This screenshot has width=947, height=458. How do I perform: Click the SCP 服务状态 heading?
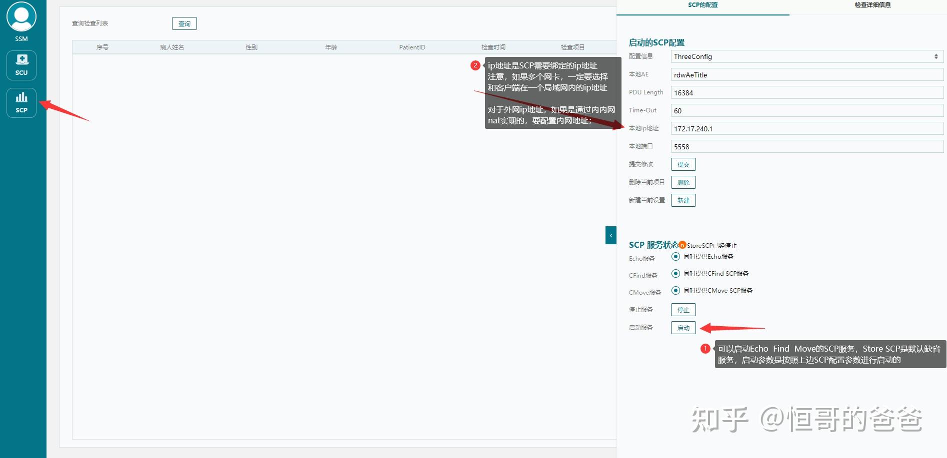click(x=653, y=245)
